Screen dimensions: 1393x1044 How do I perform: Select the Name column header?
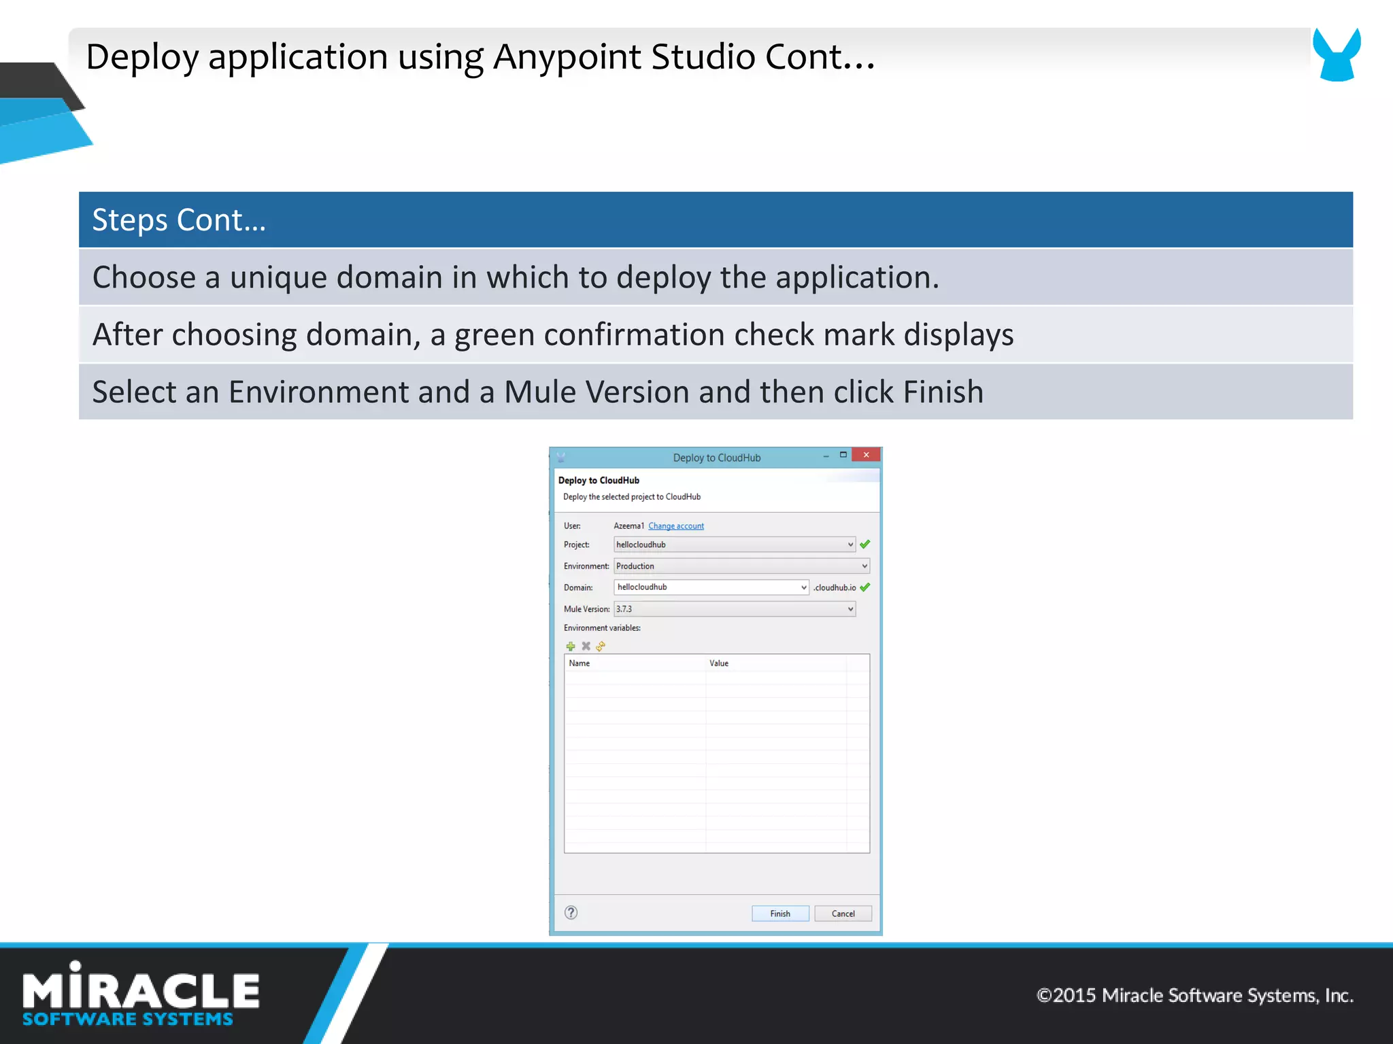[635, 663]
